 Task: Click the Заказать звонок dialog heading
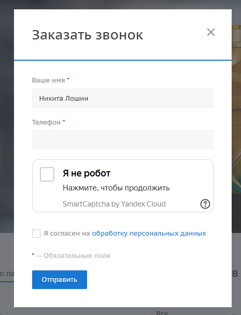(87, 35)
